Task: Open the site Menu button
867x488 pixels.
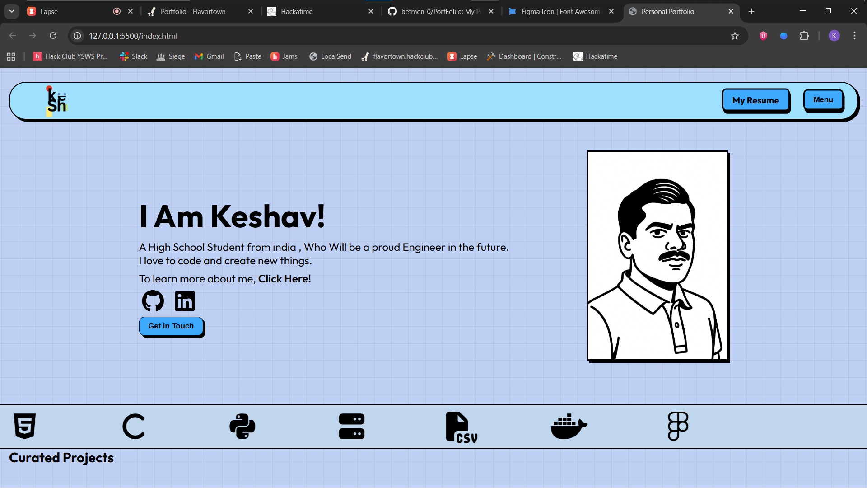Action: pyautogui.click(x=823, y=100)
